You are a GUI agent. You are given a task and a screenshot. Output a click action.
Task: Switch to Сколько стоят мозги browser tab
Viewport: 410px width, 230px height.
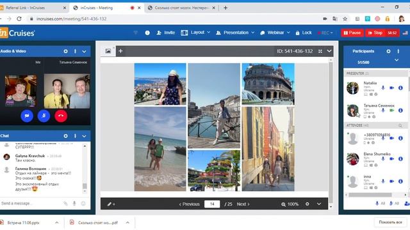point(182,8)
